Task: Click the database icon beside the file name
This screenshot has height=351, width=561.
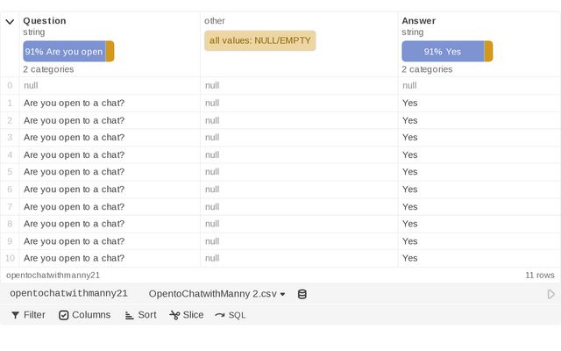Action: click(302, 294)
